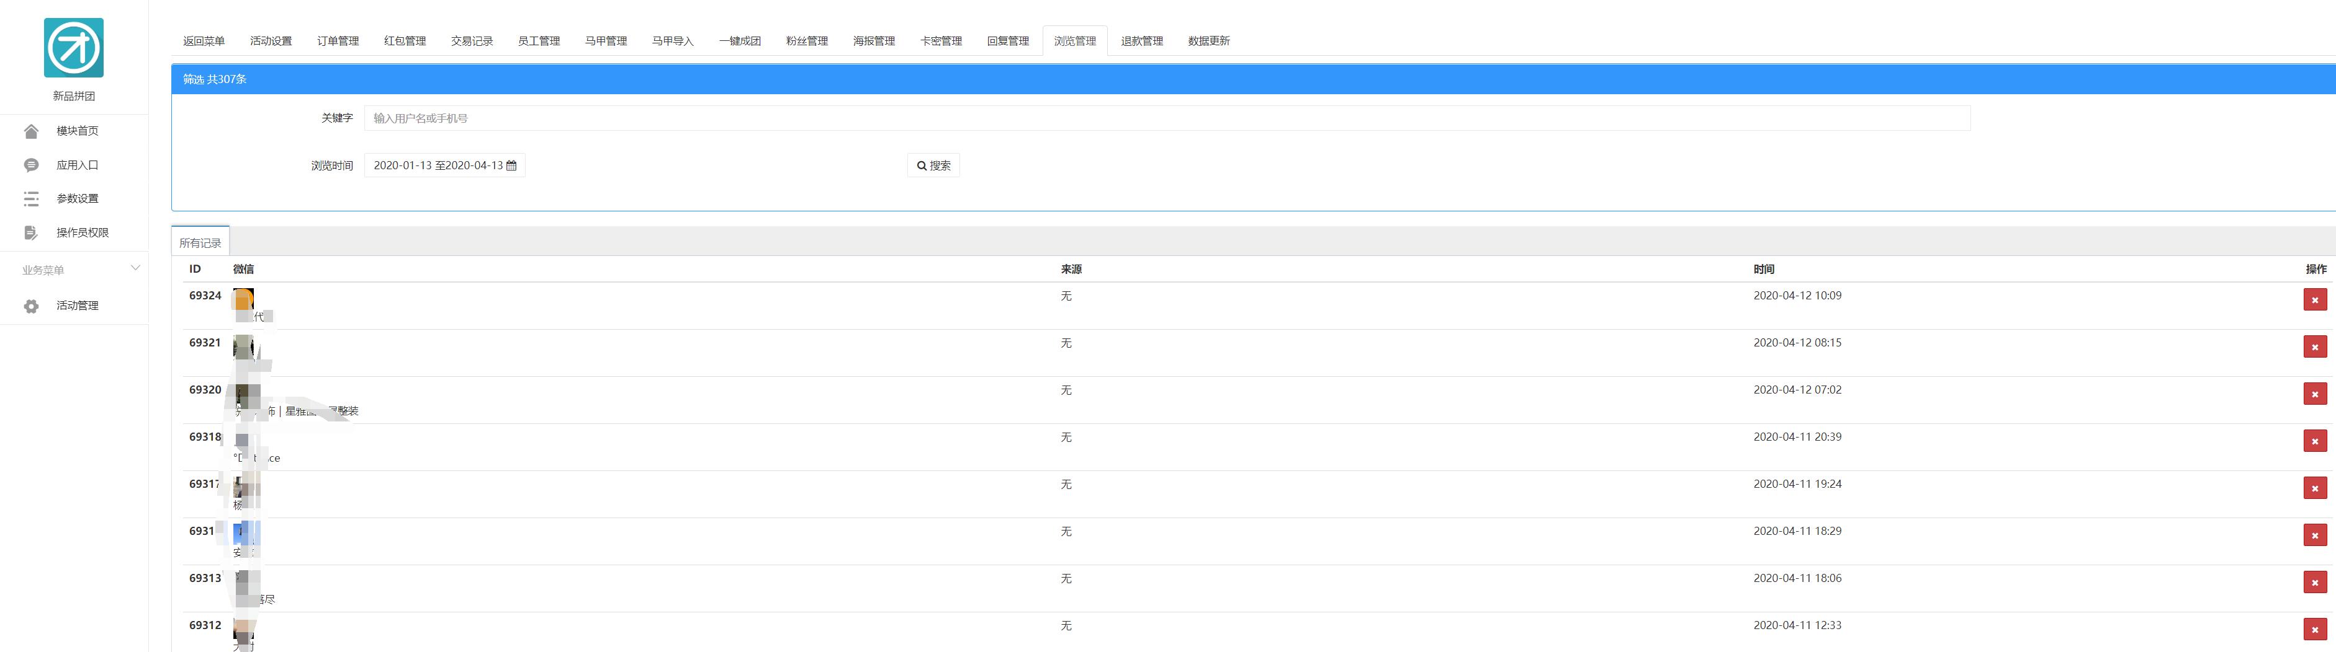Select the active 浏览管理 tab
The height and width of the screenshot is (652, 2336).
(x=1074, y=41)
